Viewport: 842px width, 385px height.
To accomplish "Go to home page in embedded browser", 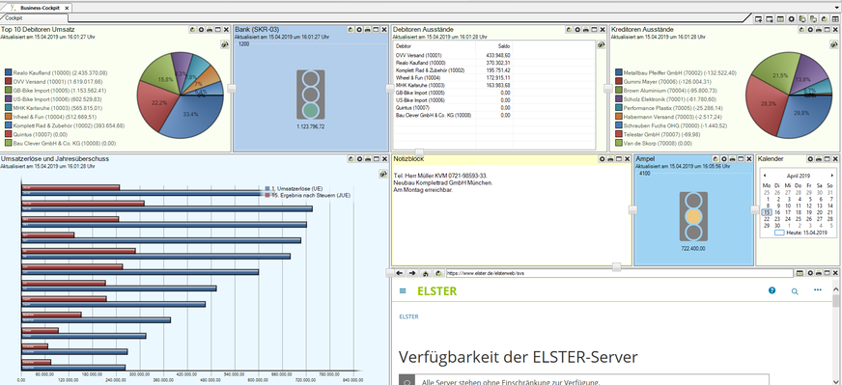I will (x=426, y=273).
